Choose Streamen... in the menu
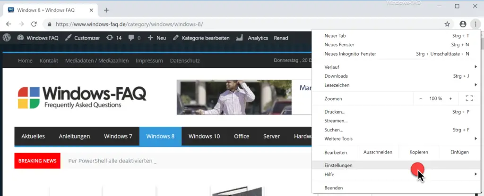The image size is (484, 196). click(397, 121)
